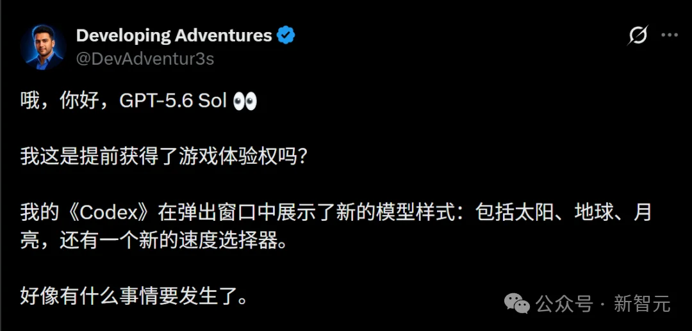Open the author's profile avatar

click(44, 47)
